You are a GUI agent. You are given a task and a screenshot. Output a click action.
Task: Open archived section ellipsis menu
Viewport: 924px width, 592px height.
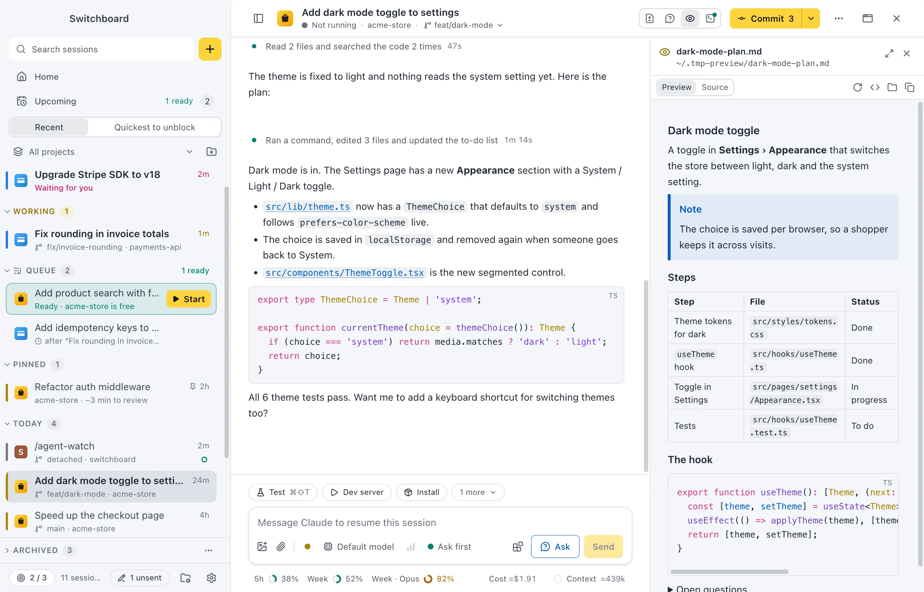[208, 550]
